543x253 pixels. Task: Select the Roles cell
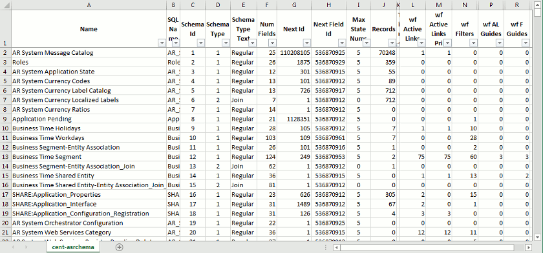click(89, 62)
